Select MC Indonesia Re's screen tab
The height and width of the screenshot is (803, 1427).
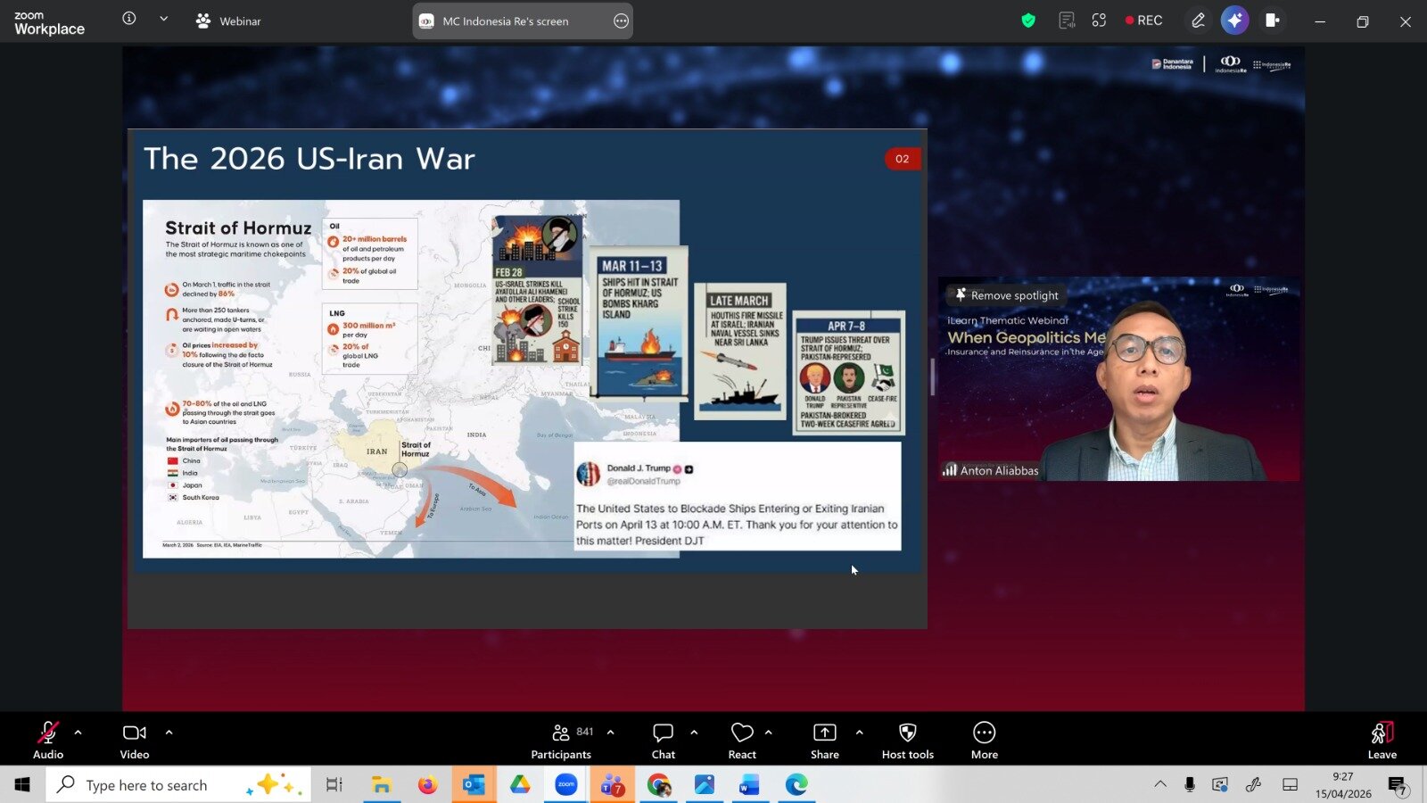tap(523, 21)
